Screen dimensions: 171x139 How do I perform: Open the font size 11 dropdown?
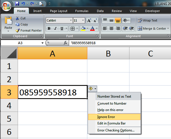[83, 20]
